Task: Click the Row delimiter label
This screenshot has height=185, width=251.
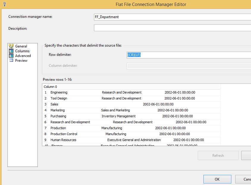Action: 60,55
